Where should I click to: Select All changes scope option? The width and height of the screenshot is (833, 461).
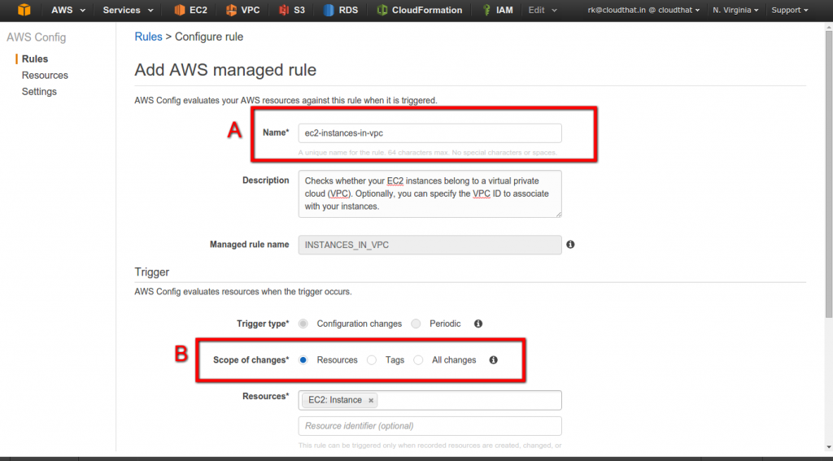point(419,359)
